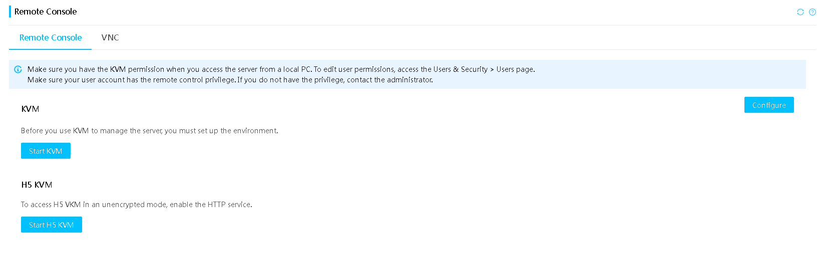This screenshot has width=826, height=255.
Task: Click the KVM section heading
Action: click(30, 109)
